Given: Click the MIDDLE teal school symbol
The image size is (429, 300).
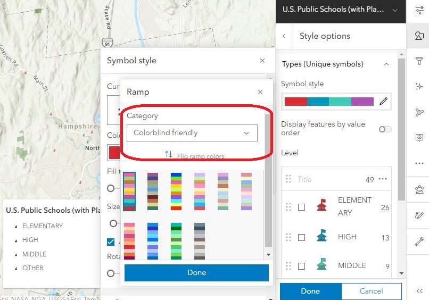Looking at the screenshot, I should [x=321, y=264].
